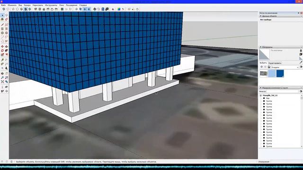Open the Окно menu
The height and width of the screenshot is (170, 303).
point(62,5)
